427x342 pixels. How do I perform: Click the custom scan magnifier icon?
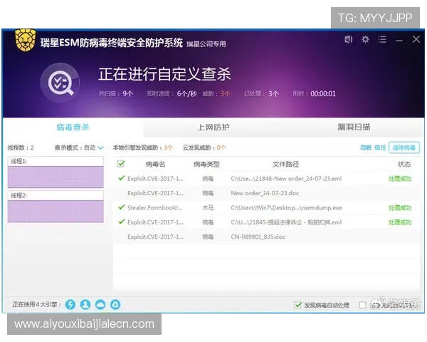[60, 83]
